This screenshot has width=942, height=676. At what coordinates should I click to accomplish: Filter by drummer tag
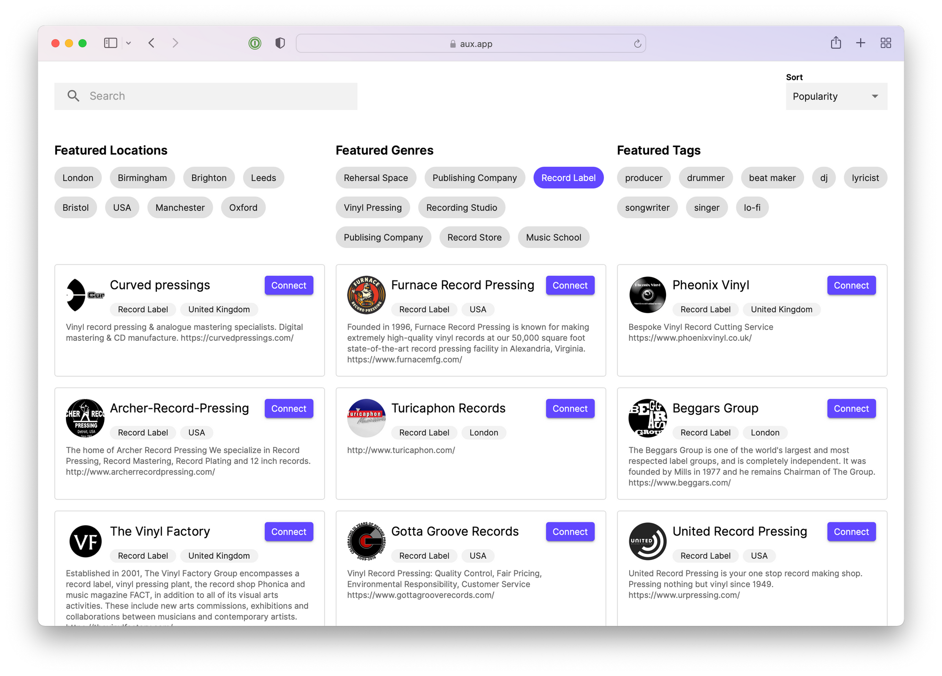(706, 178)
